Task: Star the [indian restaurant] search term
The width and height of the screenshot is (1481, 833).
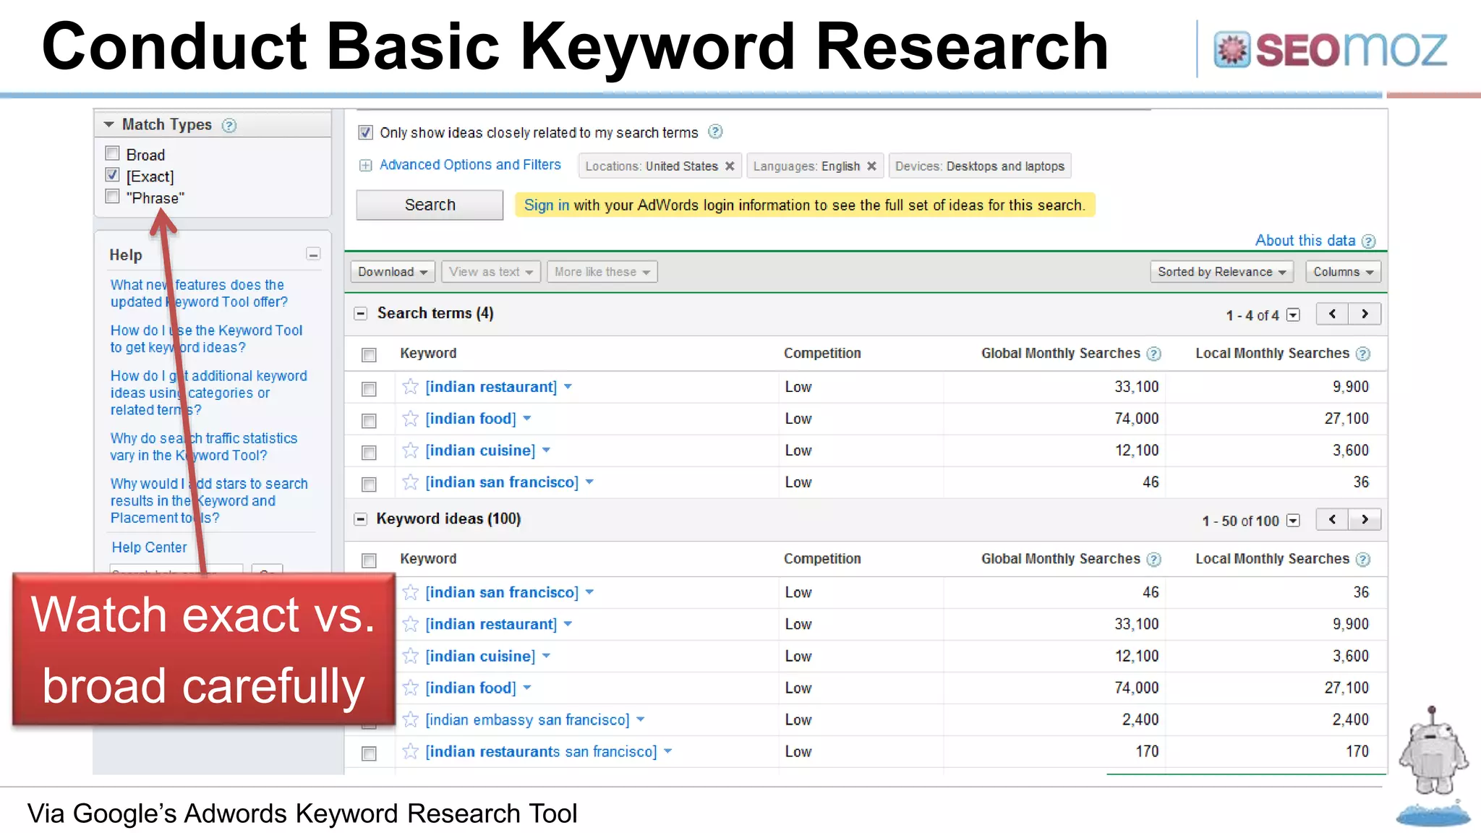Action: pyautogui.click(x=410, y=386)
